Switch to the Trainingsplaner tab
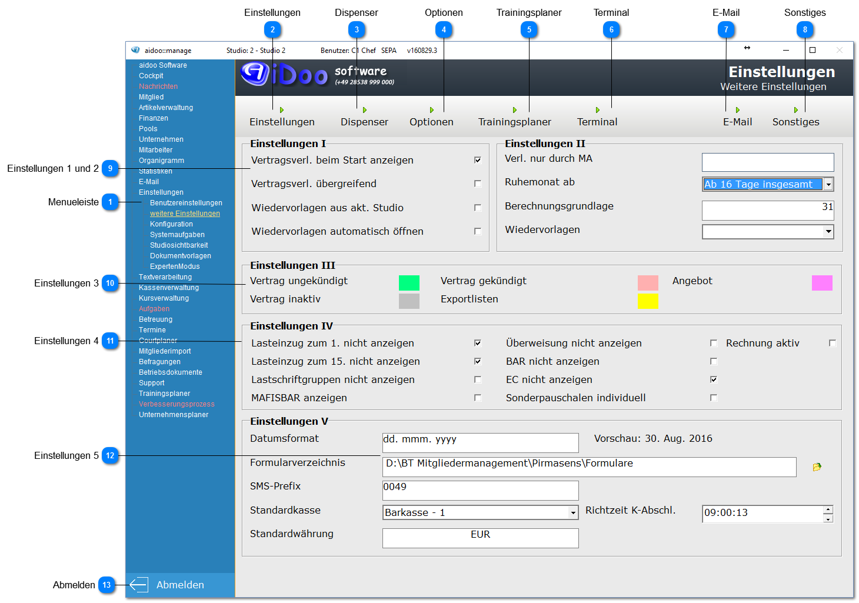The height and width of the screenshot is (603, 859). tap(514, 122)
